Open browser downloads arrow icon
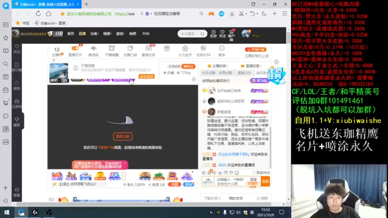Image resolution: width=388 pixels, height=218 pixels. pos(232,14)
